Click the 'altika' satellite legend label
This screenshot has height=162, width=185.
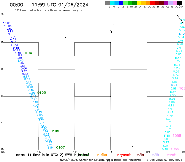coord(102,155)
